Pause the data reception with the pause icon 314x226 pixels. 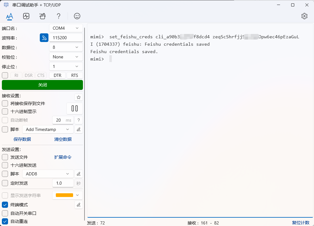click(x=74, y=108)
